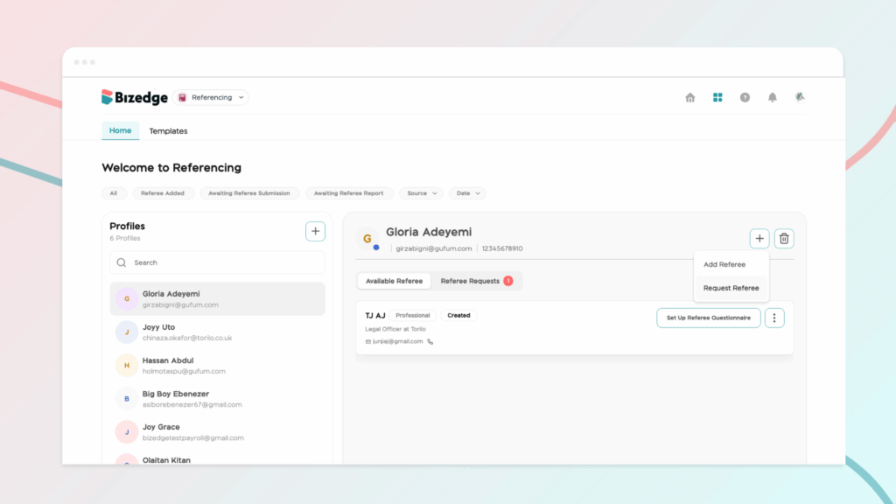The width and height of the screenshot is (896, 504).
Task: Click the Legal Officer at Torilo text
Action: (395, 329)
